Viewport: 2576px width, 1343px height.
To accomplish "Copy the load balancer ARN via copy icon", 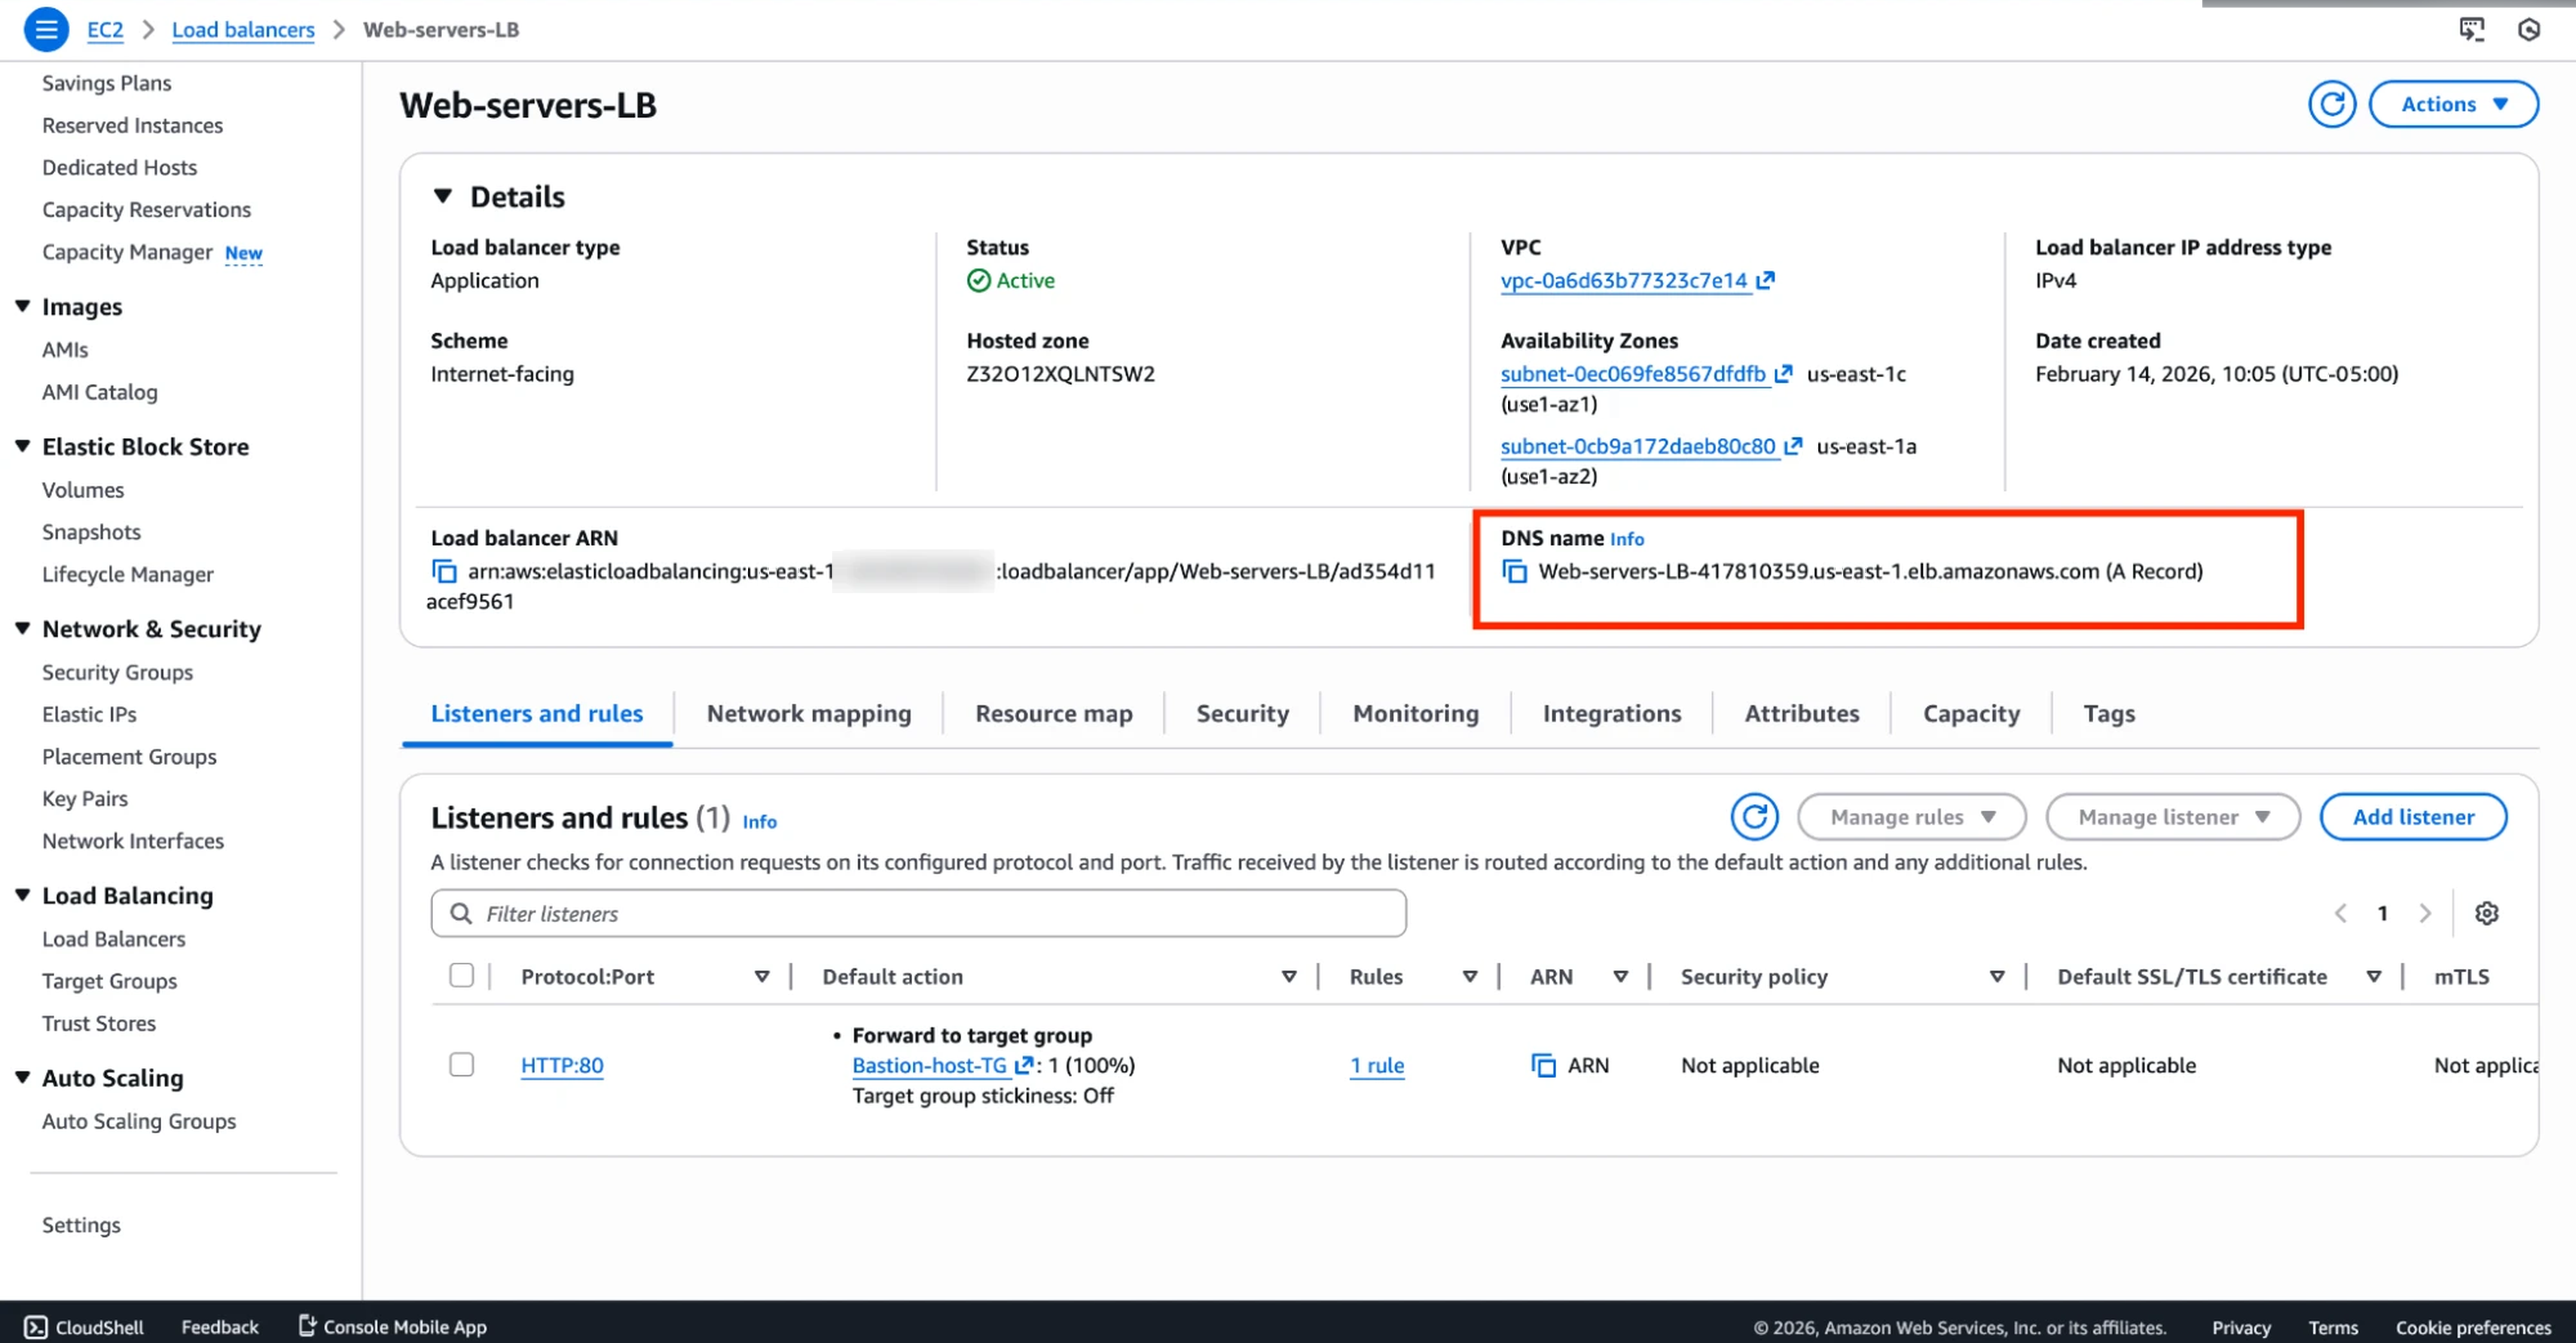I will pos(444,571).
